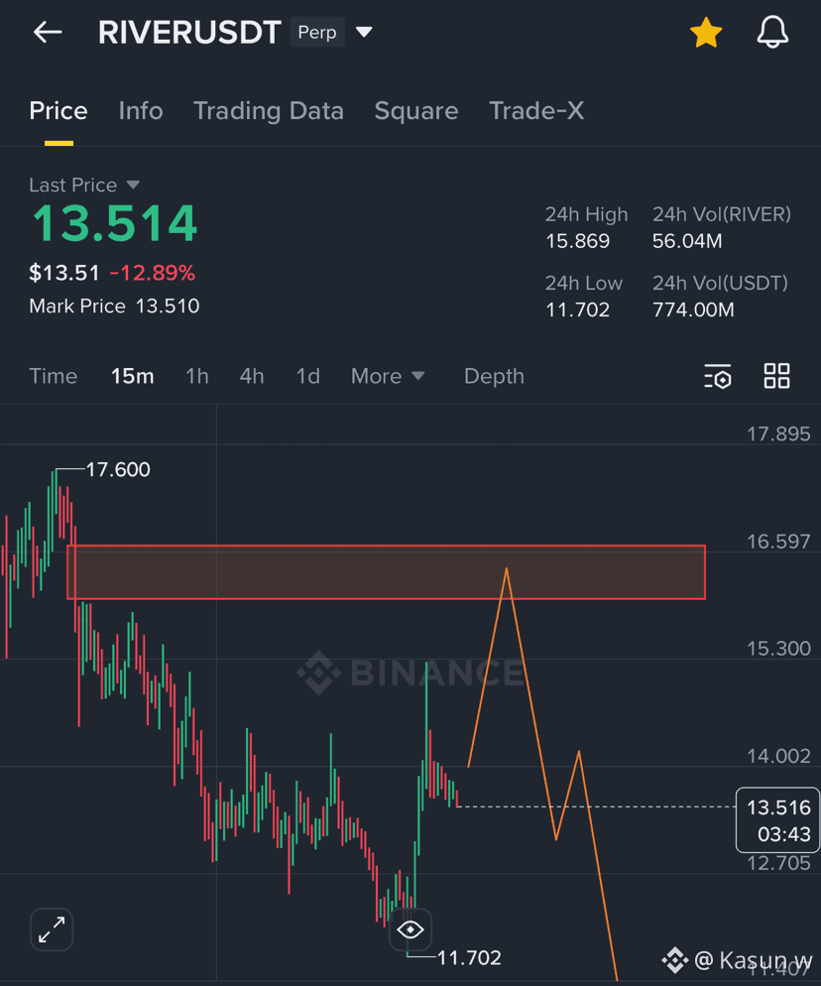This screenshot has width=821, height=986.
Task: Open the Trading Data tab
Action: pyautogui.click(x=269, y=111)
